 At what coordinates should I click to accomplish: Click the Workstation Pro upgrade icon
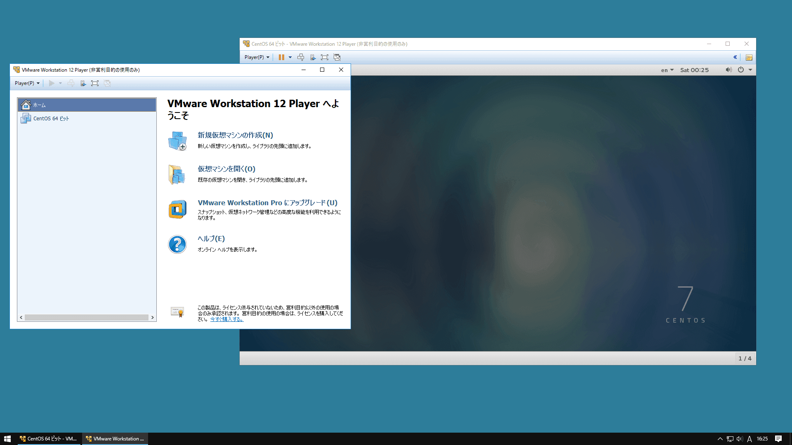coord(177,209)
